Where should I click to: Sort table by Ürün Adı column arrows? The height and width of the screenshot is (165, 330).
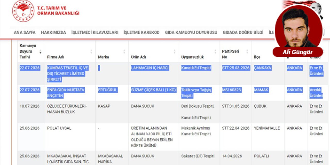pos(175,52)
